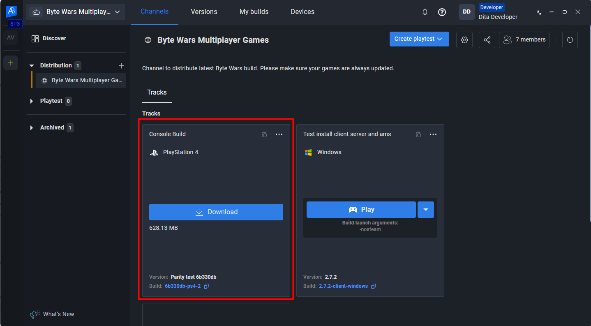Click the Console Build history icon
The width and height of the screenshot is (591, 326).
(x=264, y=134)
